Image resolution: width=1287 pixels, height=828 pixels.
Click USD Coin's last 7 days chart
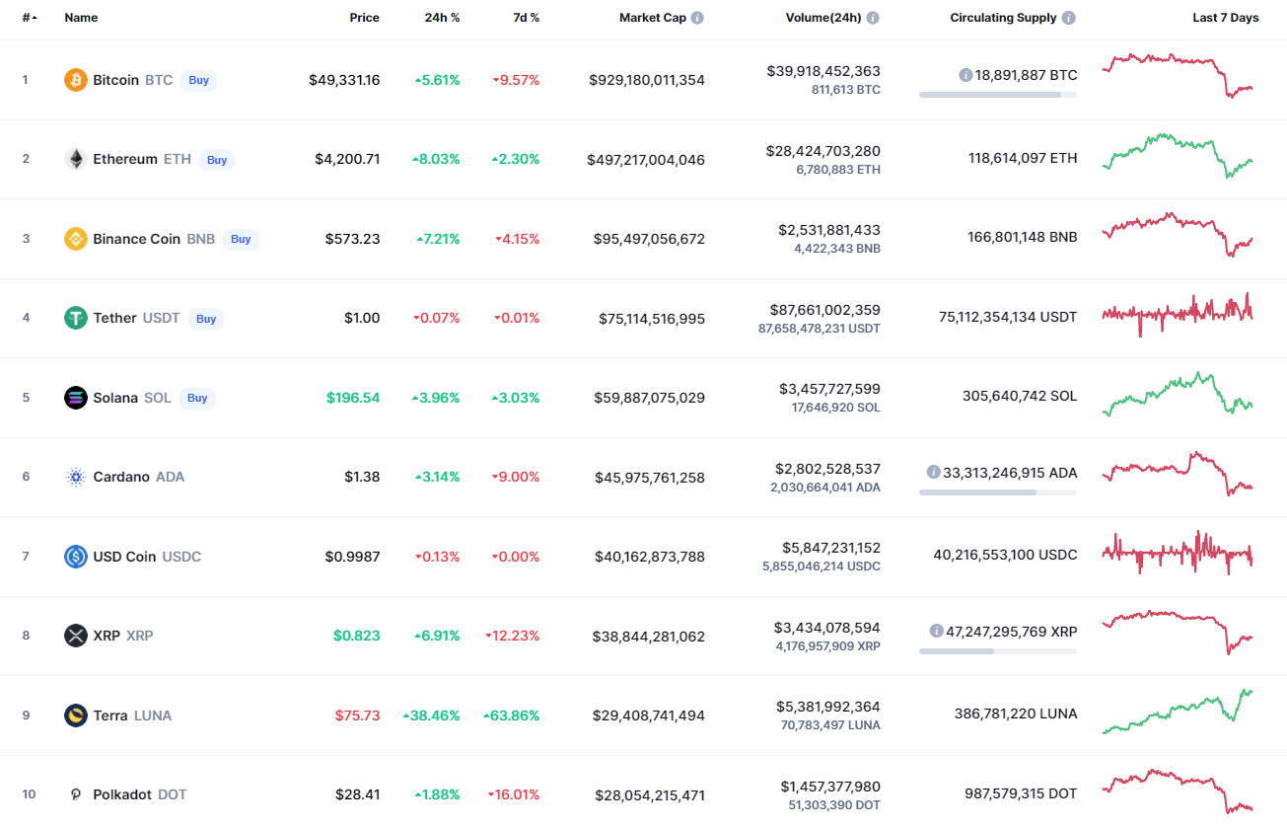[1178, 553]
